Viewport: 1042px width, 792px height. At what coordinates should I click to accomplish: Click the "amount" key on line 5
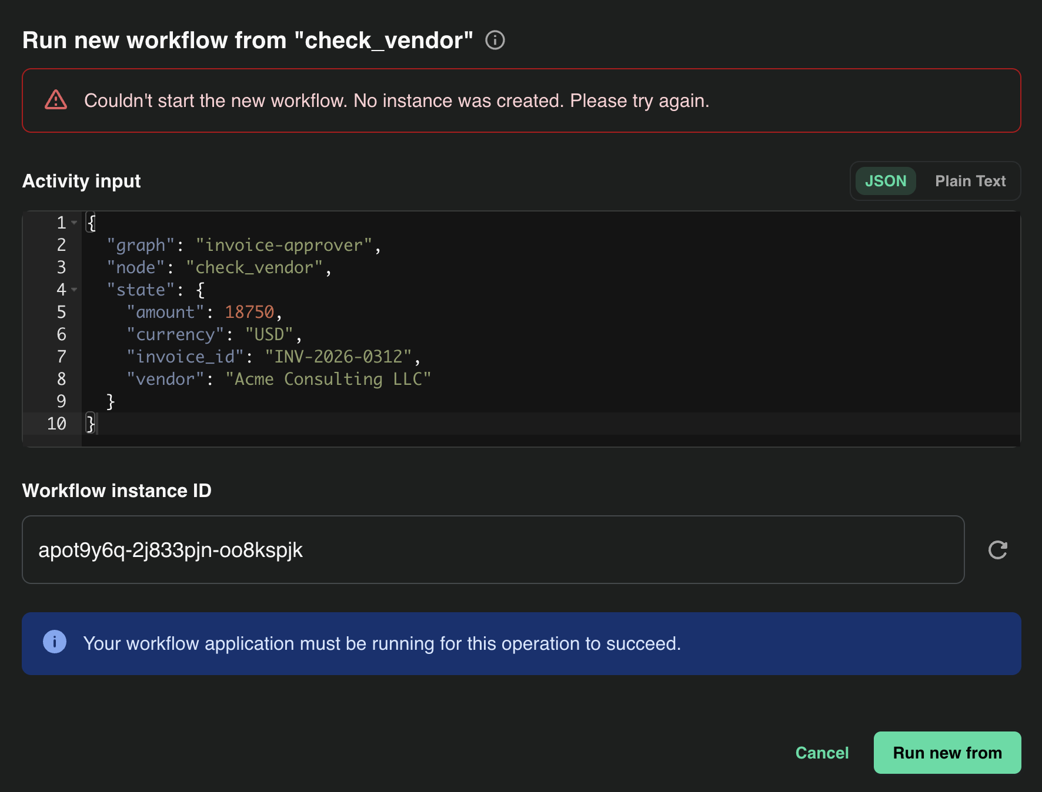pyautogui.click(x=165, y=312)
